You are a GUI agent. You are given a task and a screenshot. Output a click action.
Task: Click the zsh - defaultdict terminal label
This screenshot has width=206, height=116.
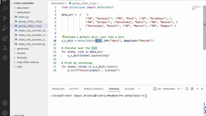pos(166,89)
